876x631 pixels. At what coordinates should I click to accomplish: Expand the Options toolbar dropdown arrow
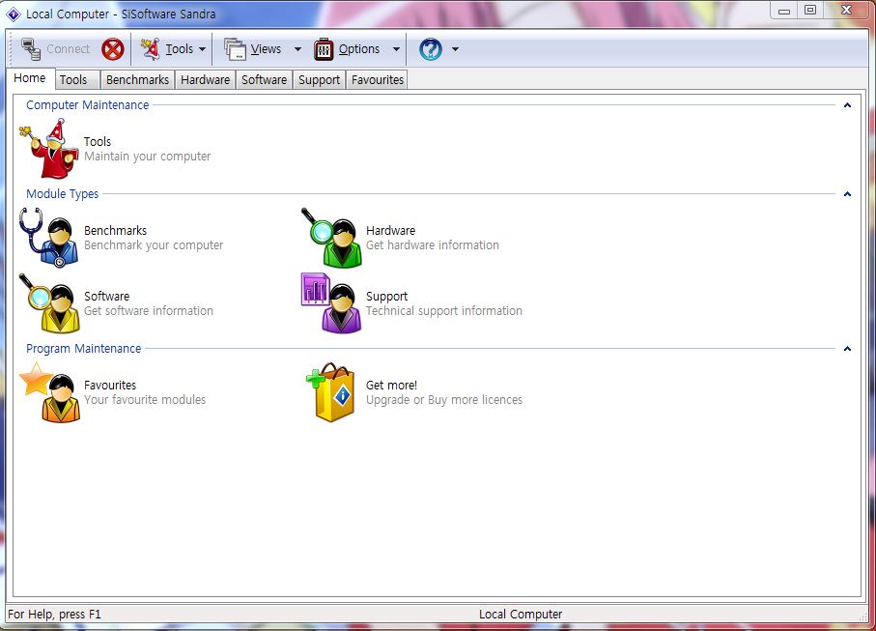coord(396,49)
